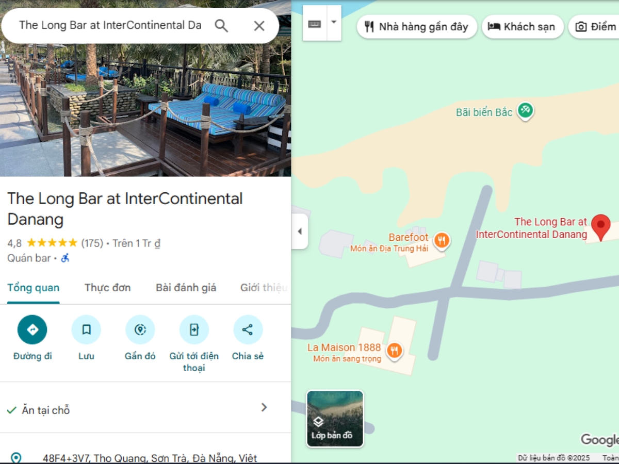Select the Gửi tới điện thoại icon

[x=194, y=329]
